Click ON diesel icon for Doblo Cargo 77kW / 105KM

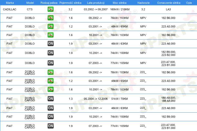tap(50, 126)
